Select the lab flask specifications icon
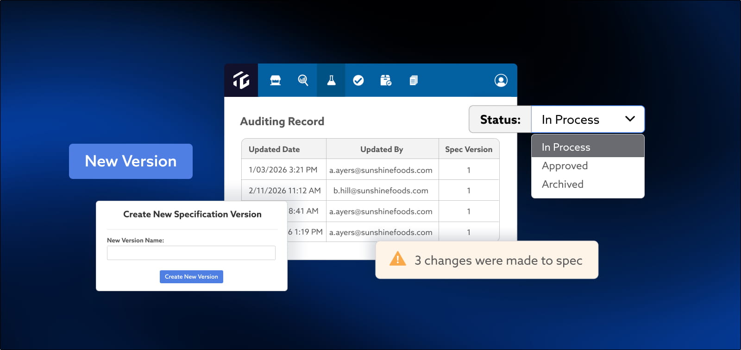The image size is (741, 350). 331,80
